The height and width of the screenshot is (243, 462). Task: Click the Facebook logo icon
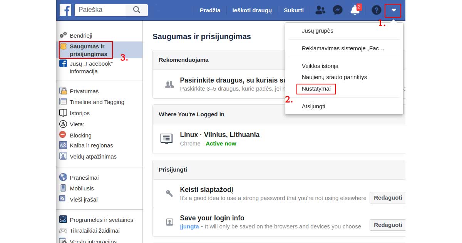click(x=65, y=10)
